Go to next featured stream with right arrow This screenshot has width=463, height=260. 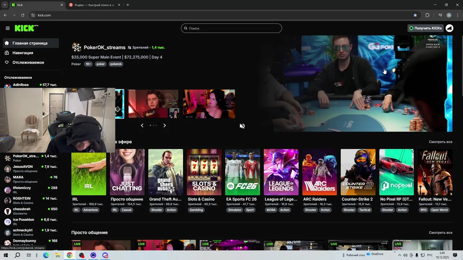click(x=164, y=125)
